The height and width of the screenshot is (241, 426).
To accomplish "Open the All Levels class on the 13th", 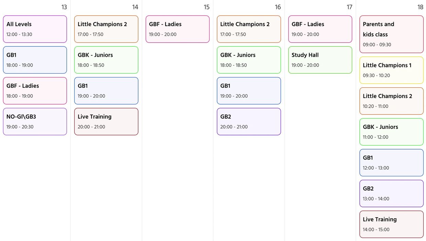I will (x=35, y=29).
